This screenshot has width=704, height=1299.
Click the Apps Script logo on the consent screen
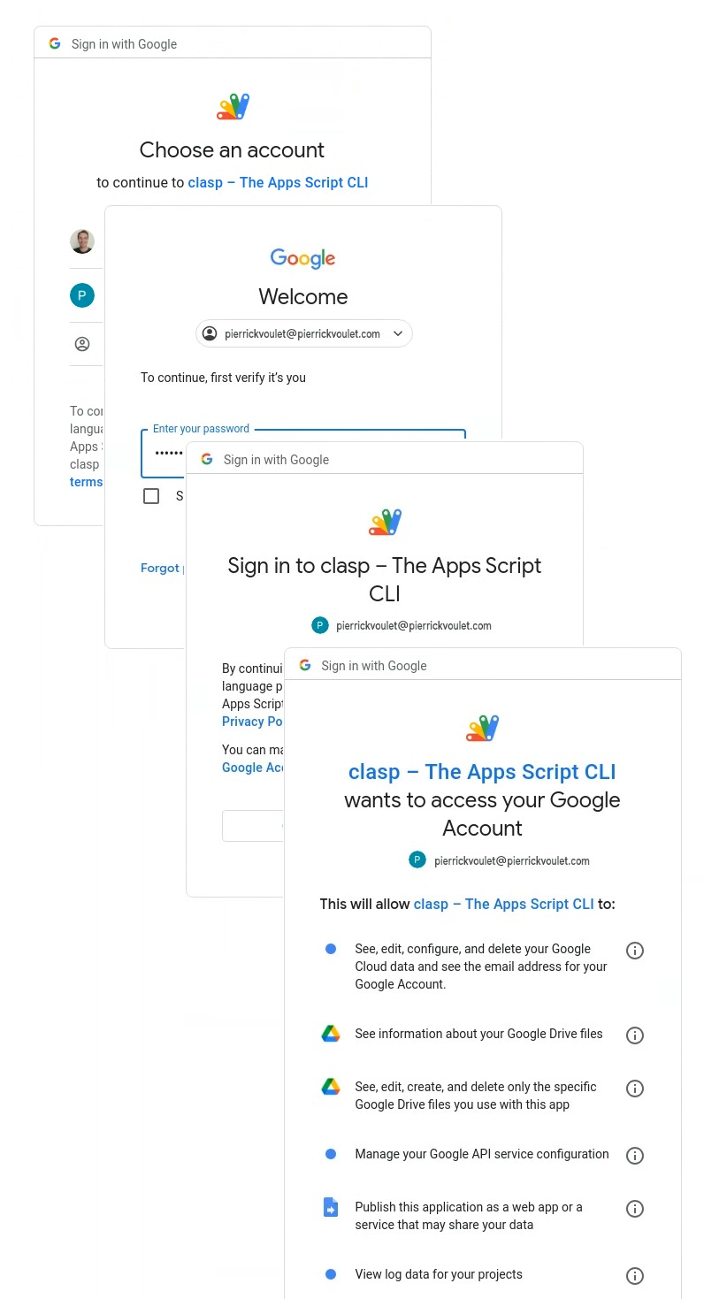click(x=482, y=727)
